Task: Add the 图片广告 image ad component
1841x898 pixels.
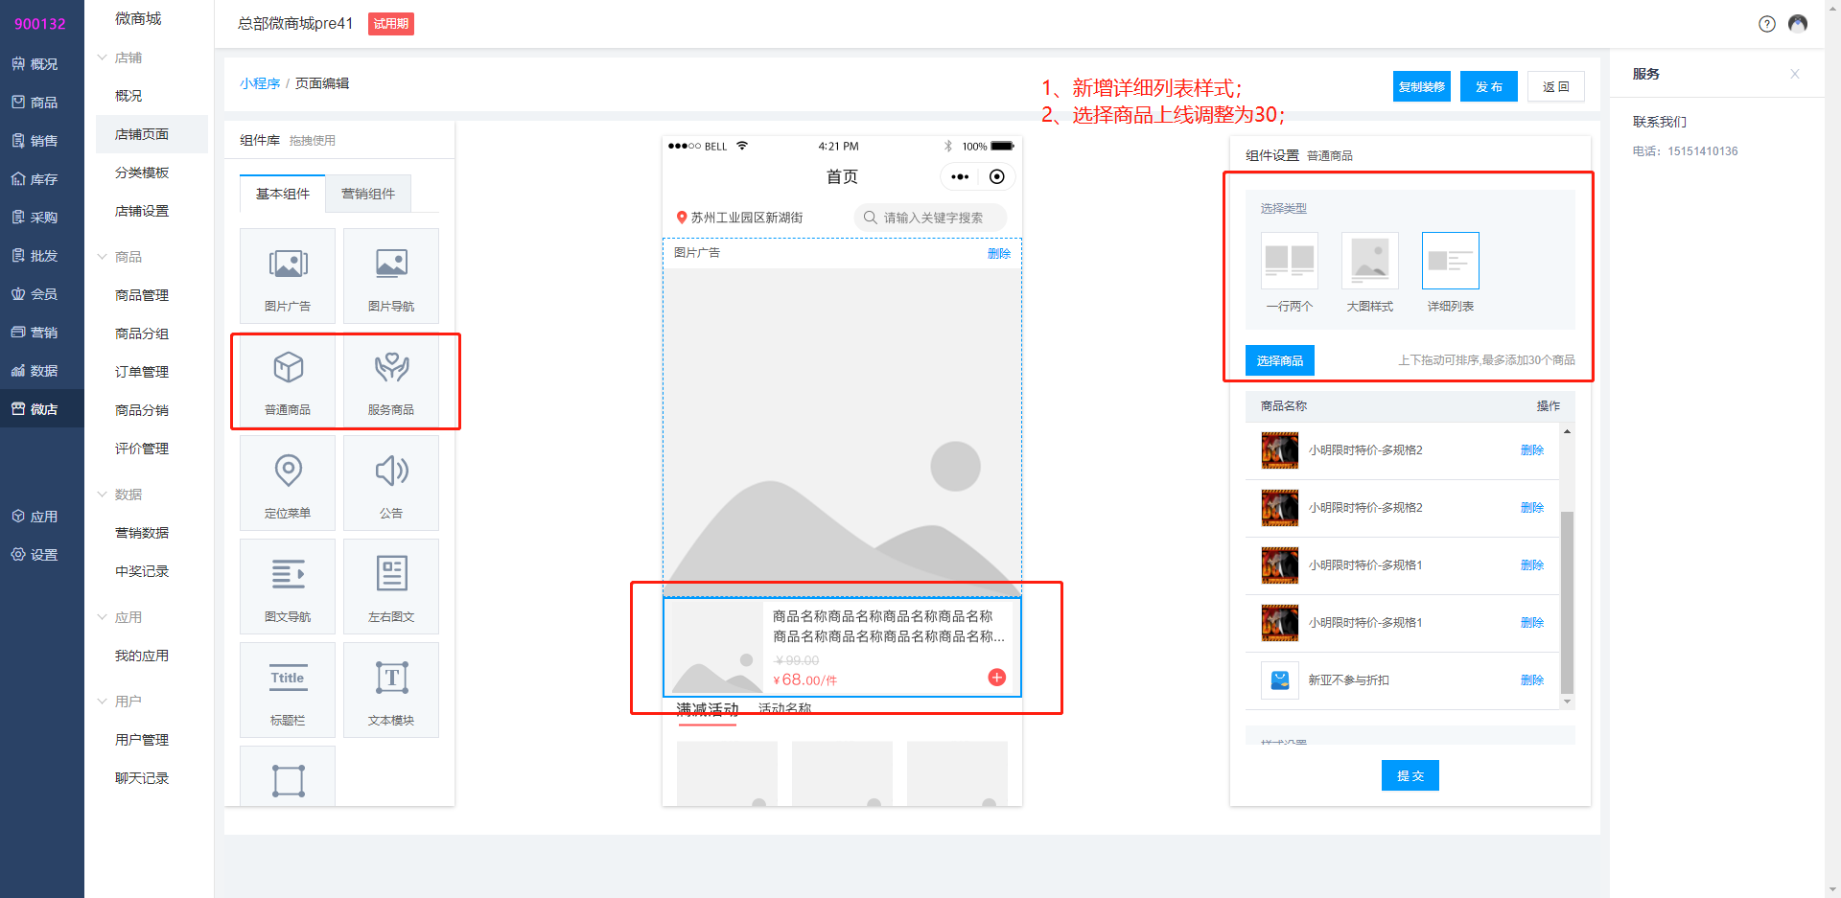Action: click(x=288, y=275)
